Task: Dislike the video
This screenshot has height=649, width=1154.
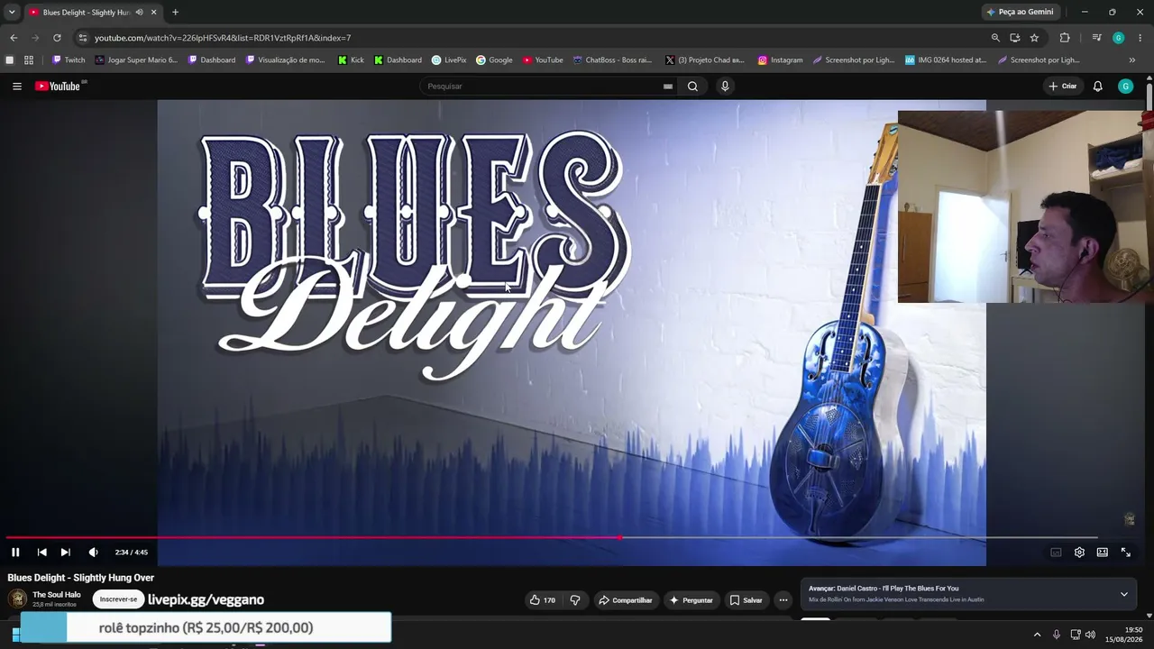Action: [575, 600]
